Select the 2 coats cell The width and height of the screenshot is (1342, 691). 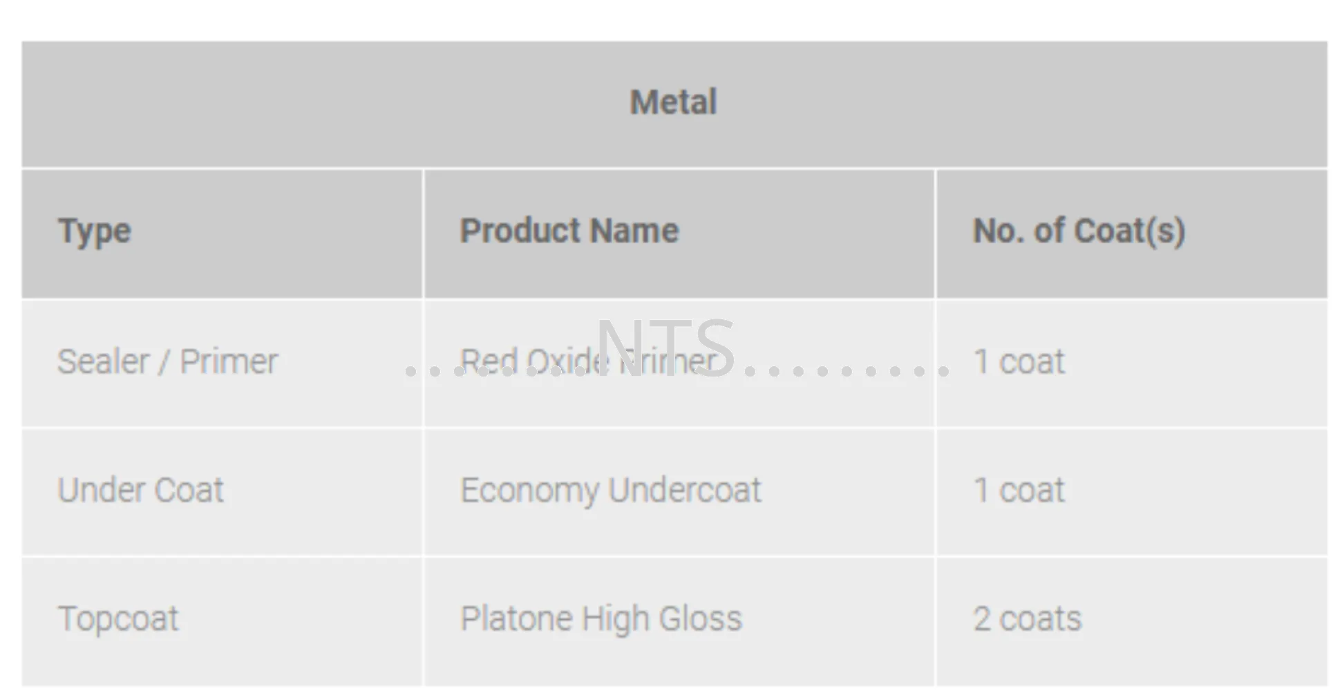click(x=1028, y=618)
